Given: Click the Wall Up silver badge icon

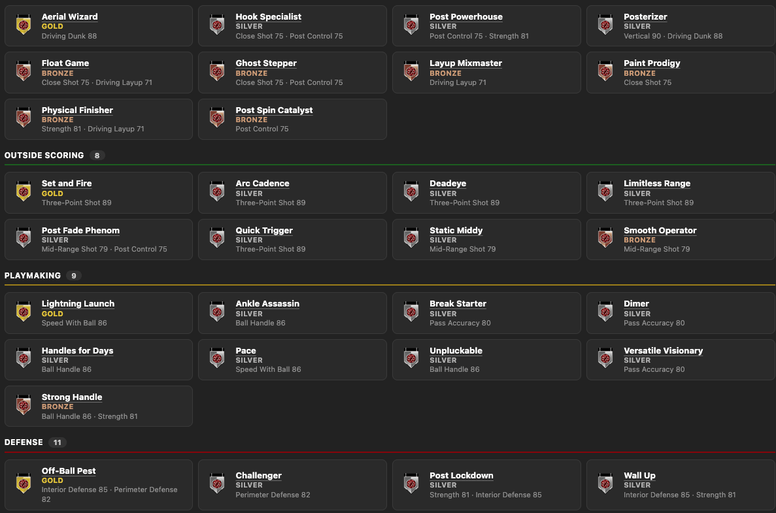Looking at the screenshot, I should point(605,484).
